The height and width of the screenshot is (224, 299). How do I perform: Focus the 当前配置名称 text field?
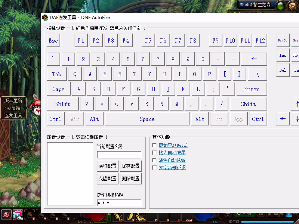[x=119, y=155]
